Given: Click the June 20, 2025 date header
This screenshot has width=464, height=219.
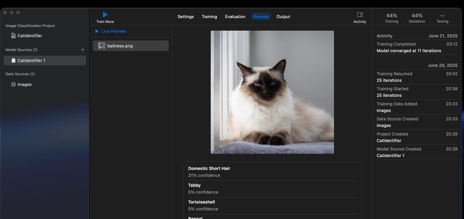Looking at the screenshot, I should (x=442, y=66).
